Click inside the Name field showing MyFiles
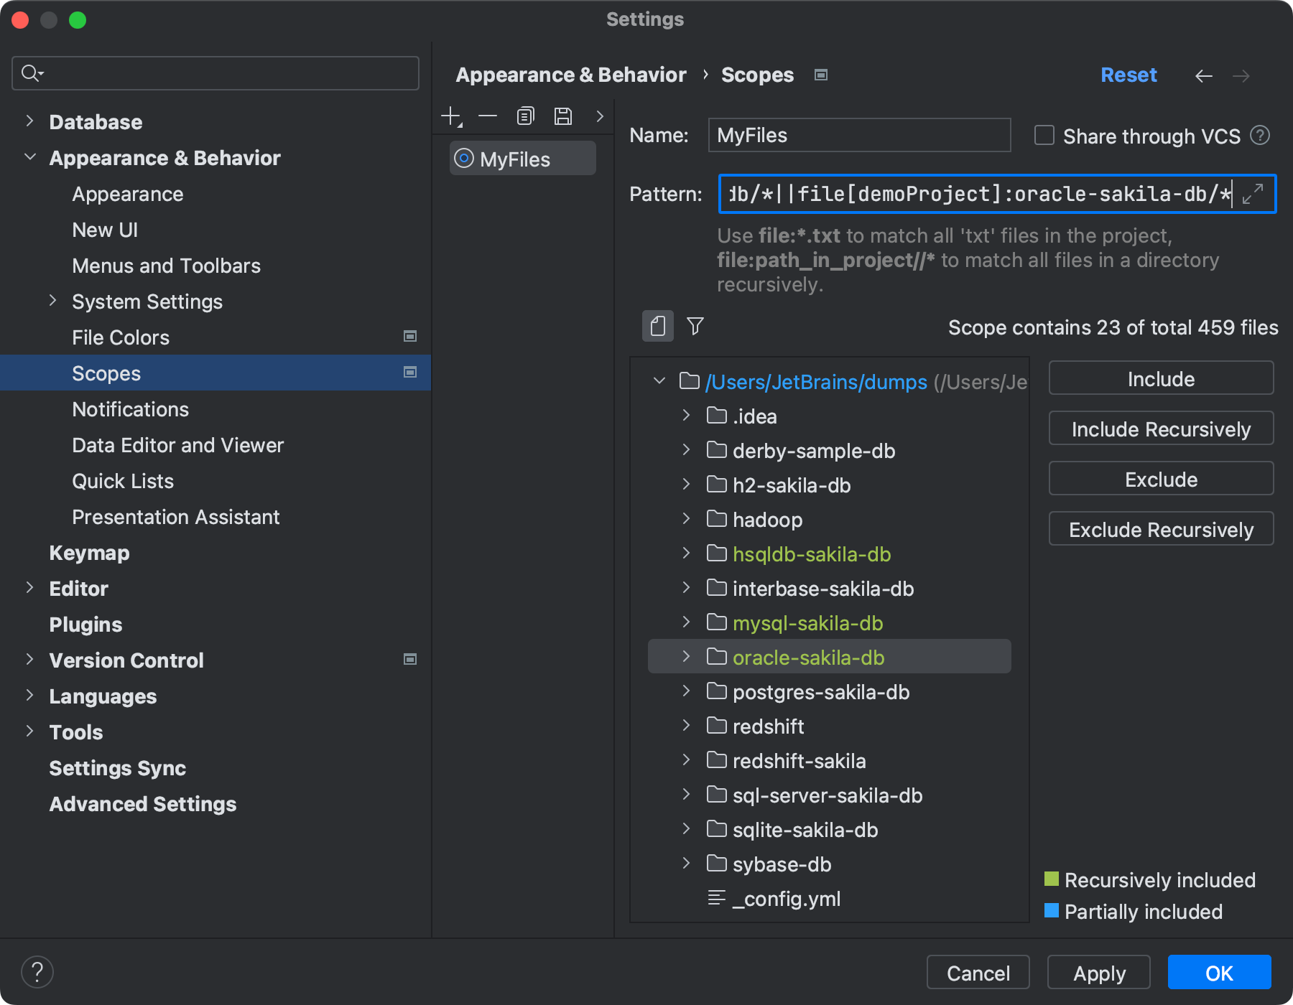The height and width of the screenshot is (1005, 1293). [x=858, y=135]
